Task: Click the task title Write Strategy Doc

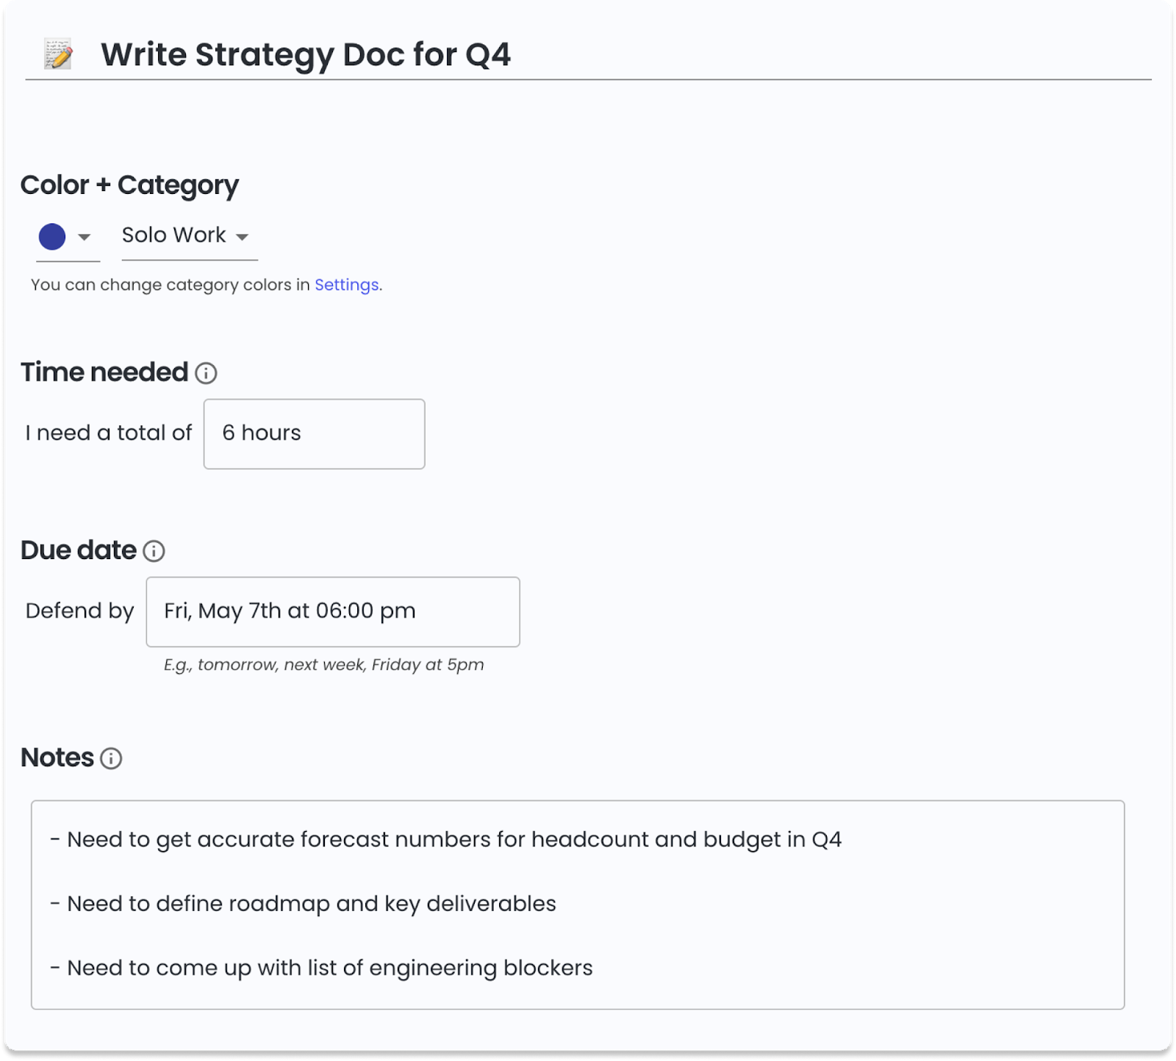Action: click(x=306, y=54)
